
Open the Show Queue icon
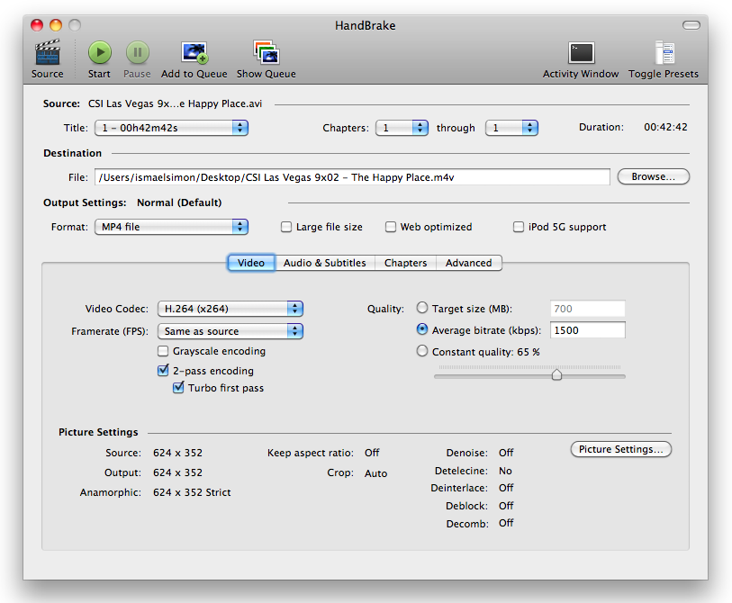266,53
